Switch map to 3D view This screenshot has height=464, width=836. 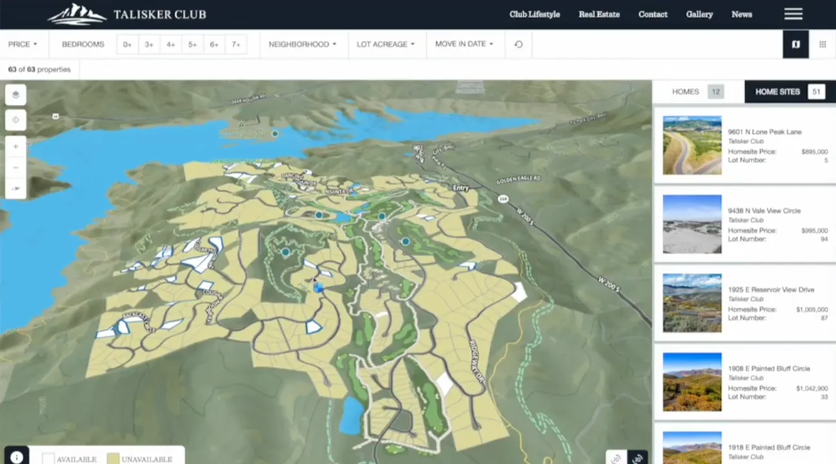(x=638, y=459)
